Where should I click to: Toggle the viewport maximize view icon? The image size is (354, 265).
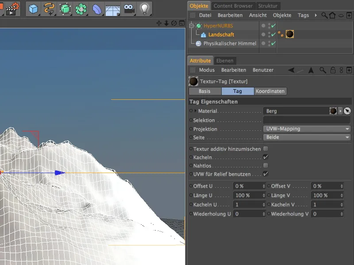182,23
